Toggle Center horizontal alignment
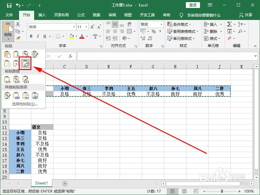The height and width of the screenshot is (195, 260). tap(115, 31)
